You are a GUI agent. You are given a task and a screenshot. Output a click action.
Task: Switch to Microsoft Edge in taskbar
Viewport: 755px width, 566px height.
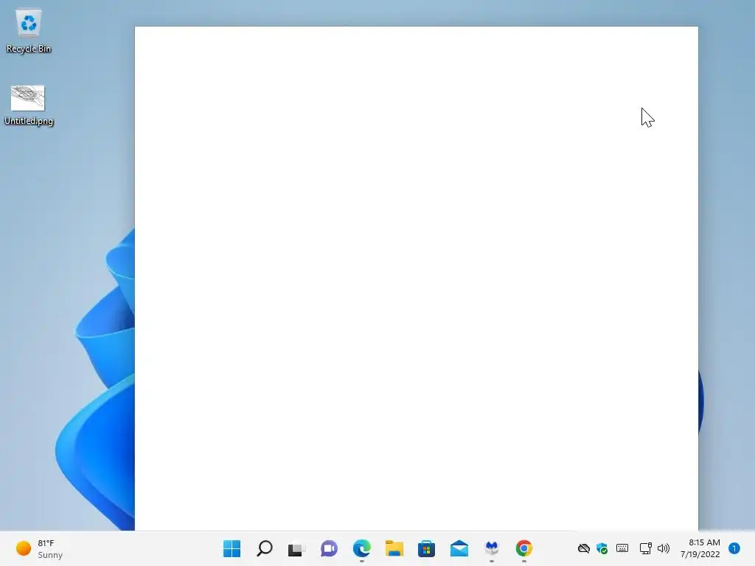tap(361, 548)
